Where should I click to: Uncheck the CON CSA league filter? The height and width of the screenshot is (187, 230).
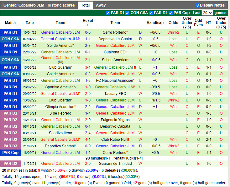[x=127, y=13]
